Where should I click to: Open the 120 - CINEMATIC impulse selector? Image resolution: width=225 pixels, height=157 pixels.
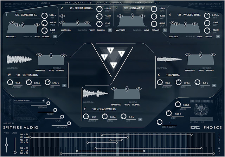click(135, 8)
